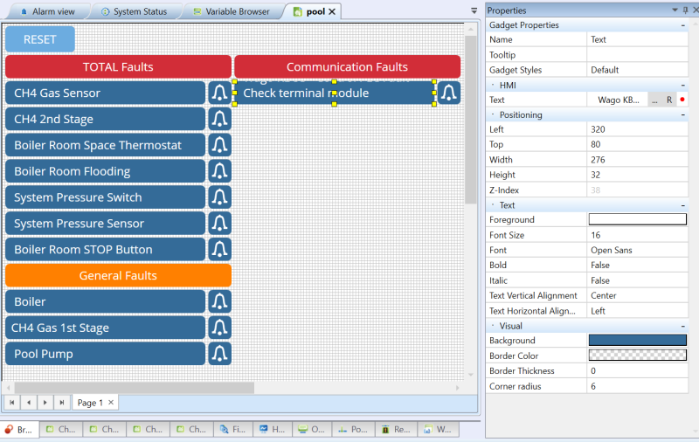Image resolution: width=699 pixels, height=442 pixels.
Task: Collapse the HMI section
Action: (x=683, y=85)
